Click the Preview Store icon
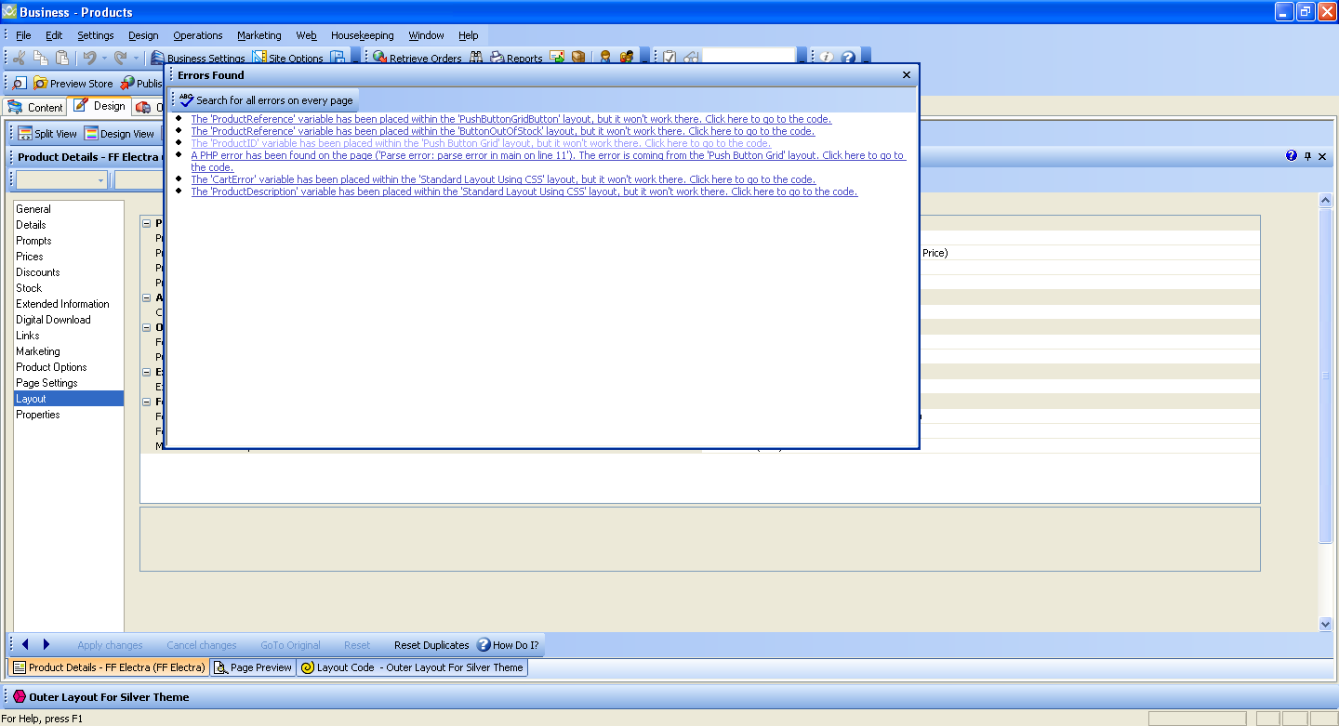 [x=41, y=84]
